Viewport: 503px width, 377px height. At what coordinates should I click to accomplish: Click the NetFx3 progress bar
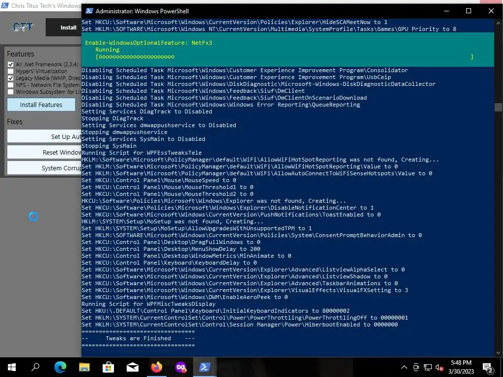pyautogui.click(x=284, y=57)
